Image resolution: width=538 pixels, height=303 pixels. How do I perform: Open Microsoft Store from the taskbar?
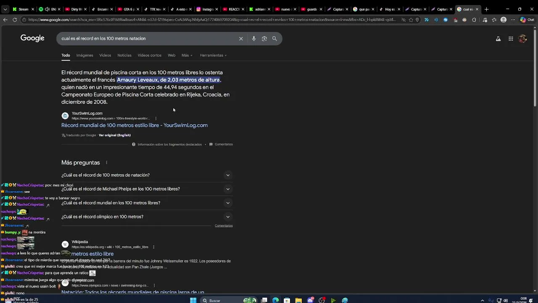pyautogui.click(x=287, y=300)
